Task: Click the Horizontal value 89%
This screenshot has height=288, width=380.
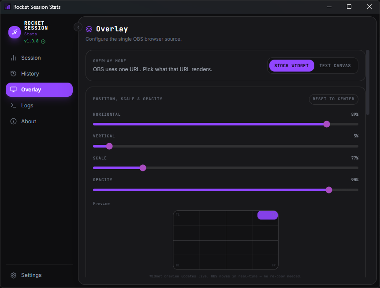Action: (x=354, y=114)
